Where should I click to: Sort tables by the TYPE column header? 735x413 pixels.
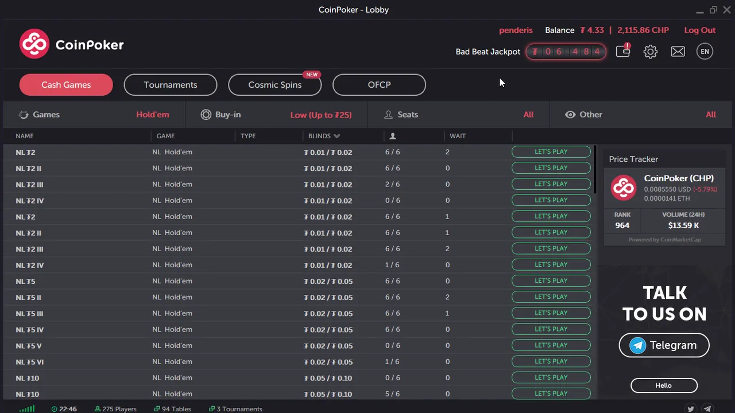point(248,136)
